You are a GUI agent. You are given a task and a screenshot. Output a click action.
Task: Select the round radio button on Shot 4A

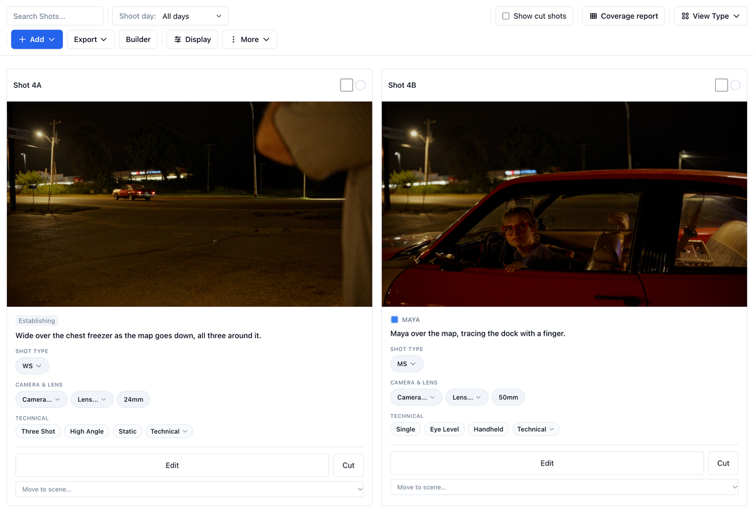361,85
